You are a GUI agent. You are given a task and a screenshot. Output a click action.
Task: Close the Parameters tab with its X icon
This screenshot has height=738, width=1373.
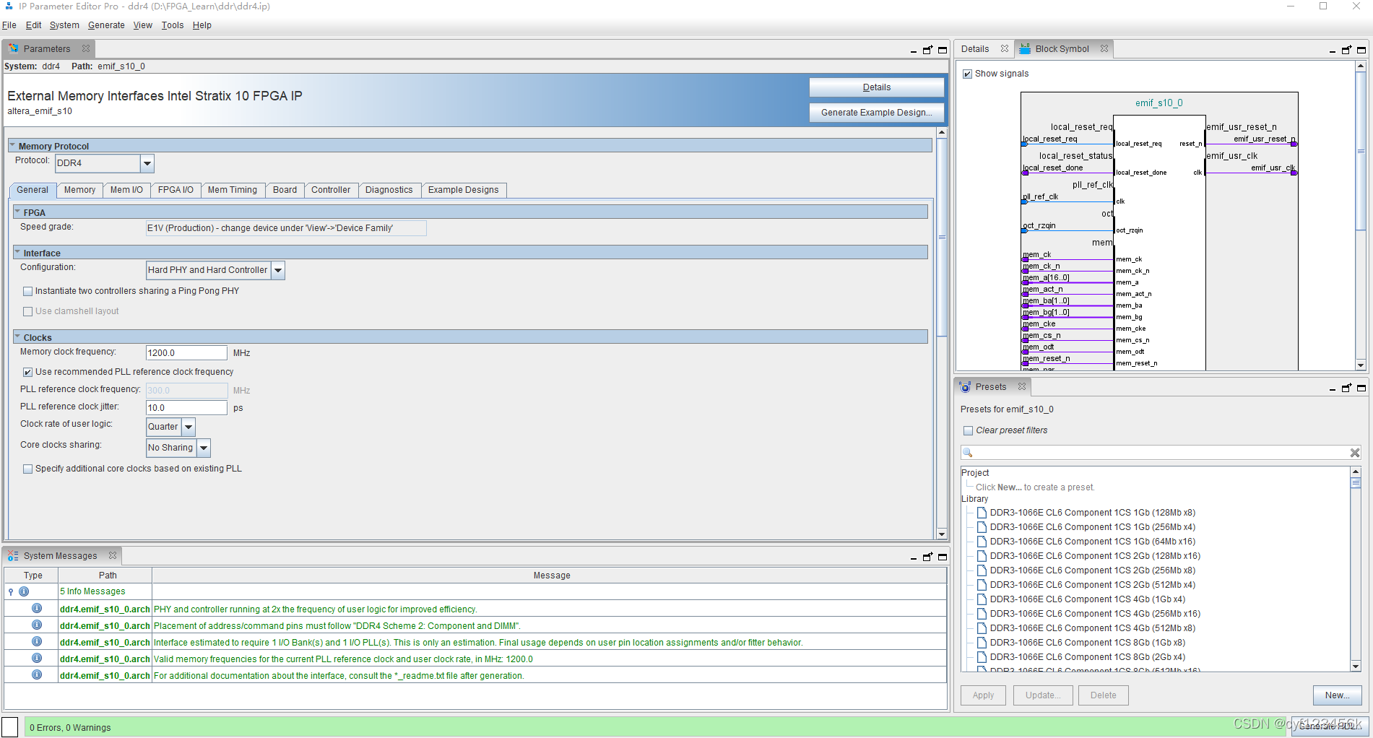[86, 48]
